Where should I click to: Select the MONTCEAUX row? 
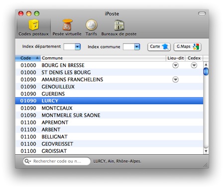pos(109,108)
